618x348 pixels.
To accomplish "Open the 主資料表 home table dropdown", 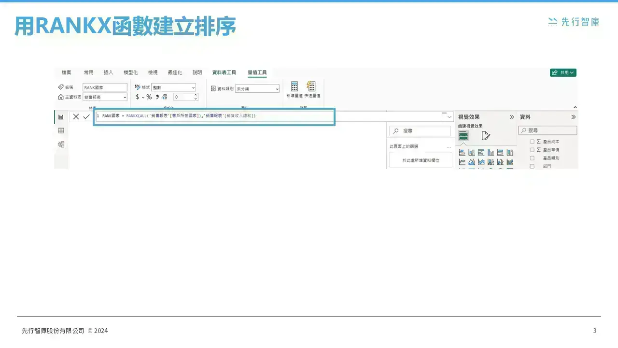I will pyautogui.click(x=105, y=97).
